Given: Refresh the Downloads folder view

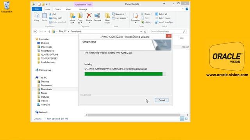Looking at the screenshot, I should pyautogui.click(x=145, y=31).
